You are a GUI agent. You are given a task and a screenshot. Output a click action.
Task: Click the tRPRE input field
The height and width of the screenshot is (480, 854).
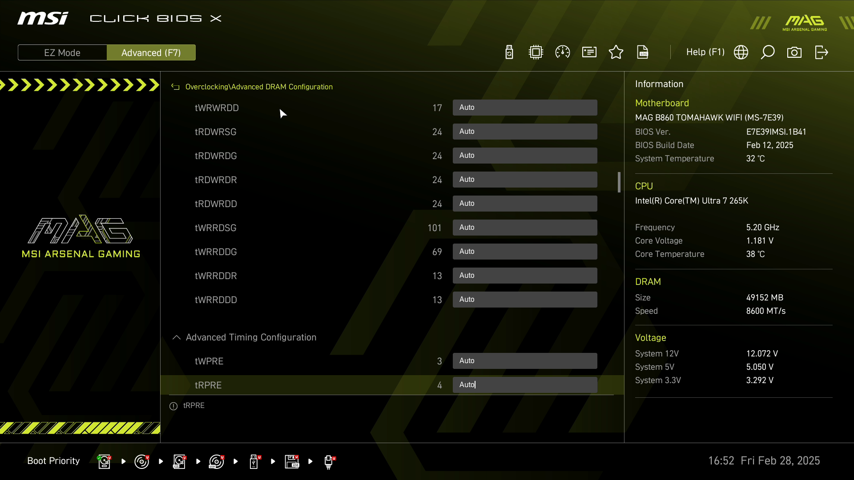click(525, 385)
